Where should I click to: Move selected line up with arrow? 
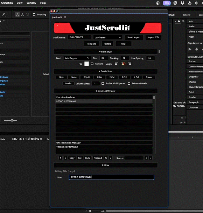point(61,158)
